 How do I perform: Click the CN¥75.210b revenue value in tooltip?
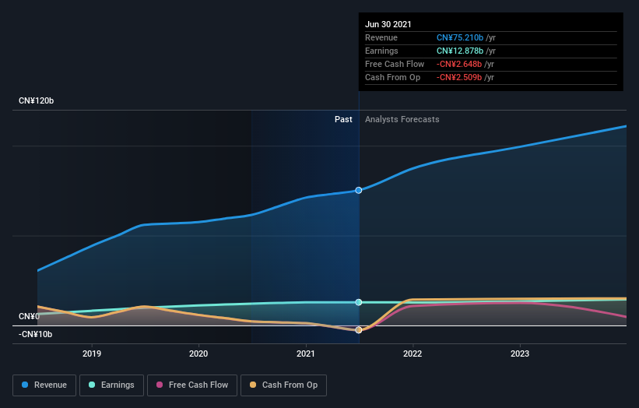(x=460, y=37)
